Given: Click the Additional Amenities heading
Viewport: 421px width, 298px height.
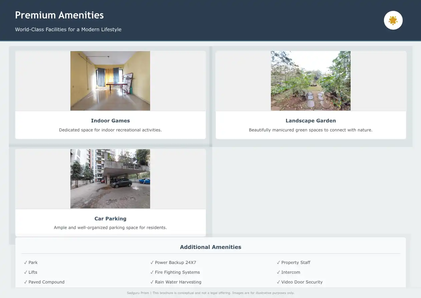Looking at the screenshot, I should (x=210, y=247).
